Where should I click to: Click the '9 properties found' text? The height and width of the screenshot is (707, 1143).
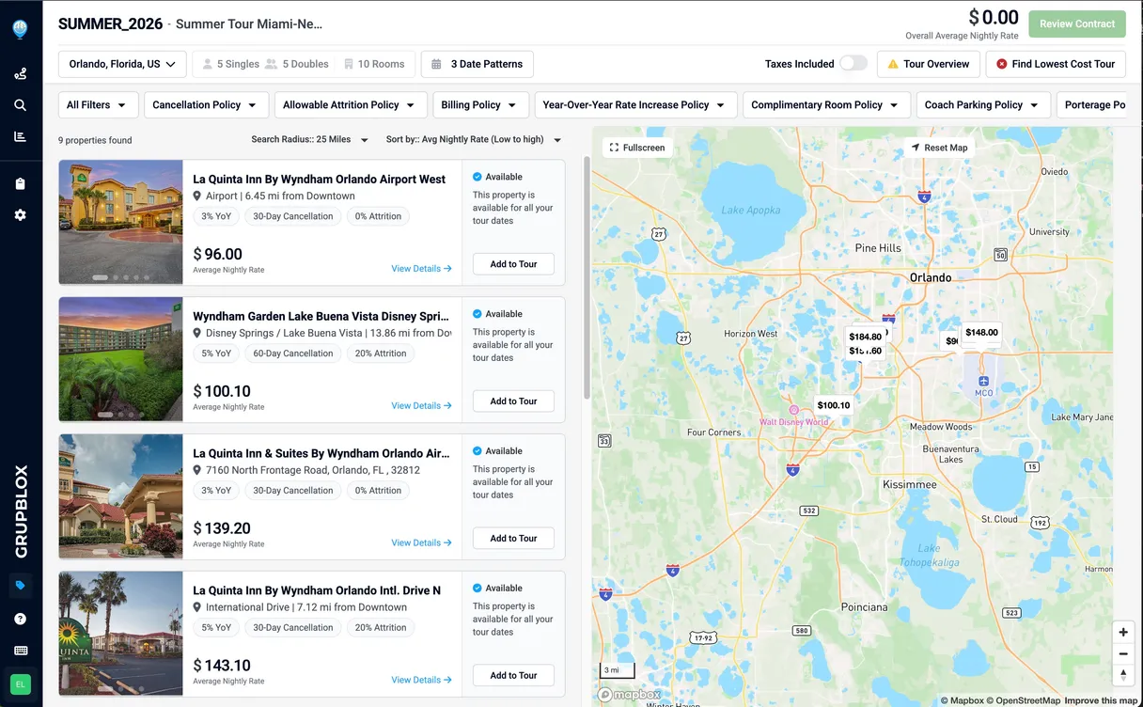click(x=95, y=140)
